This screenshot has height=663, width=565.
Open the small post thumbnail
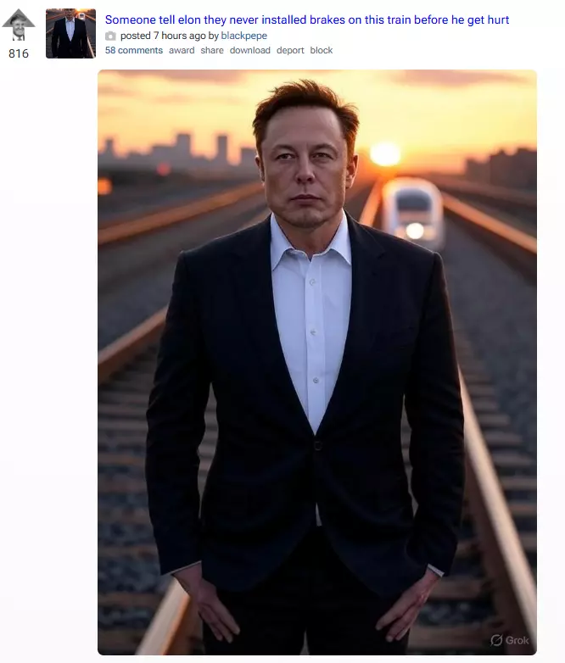pyautogui.click(x=70, y=33)
